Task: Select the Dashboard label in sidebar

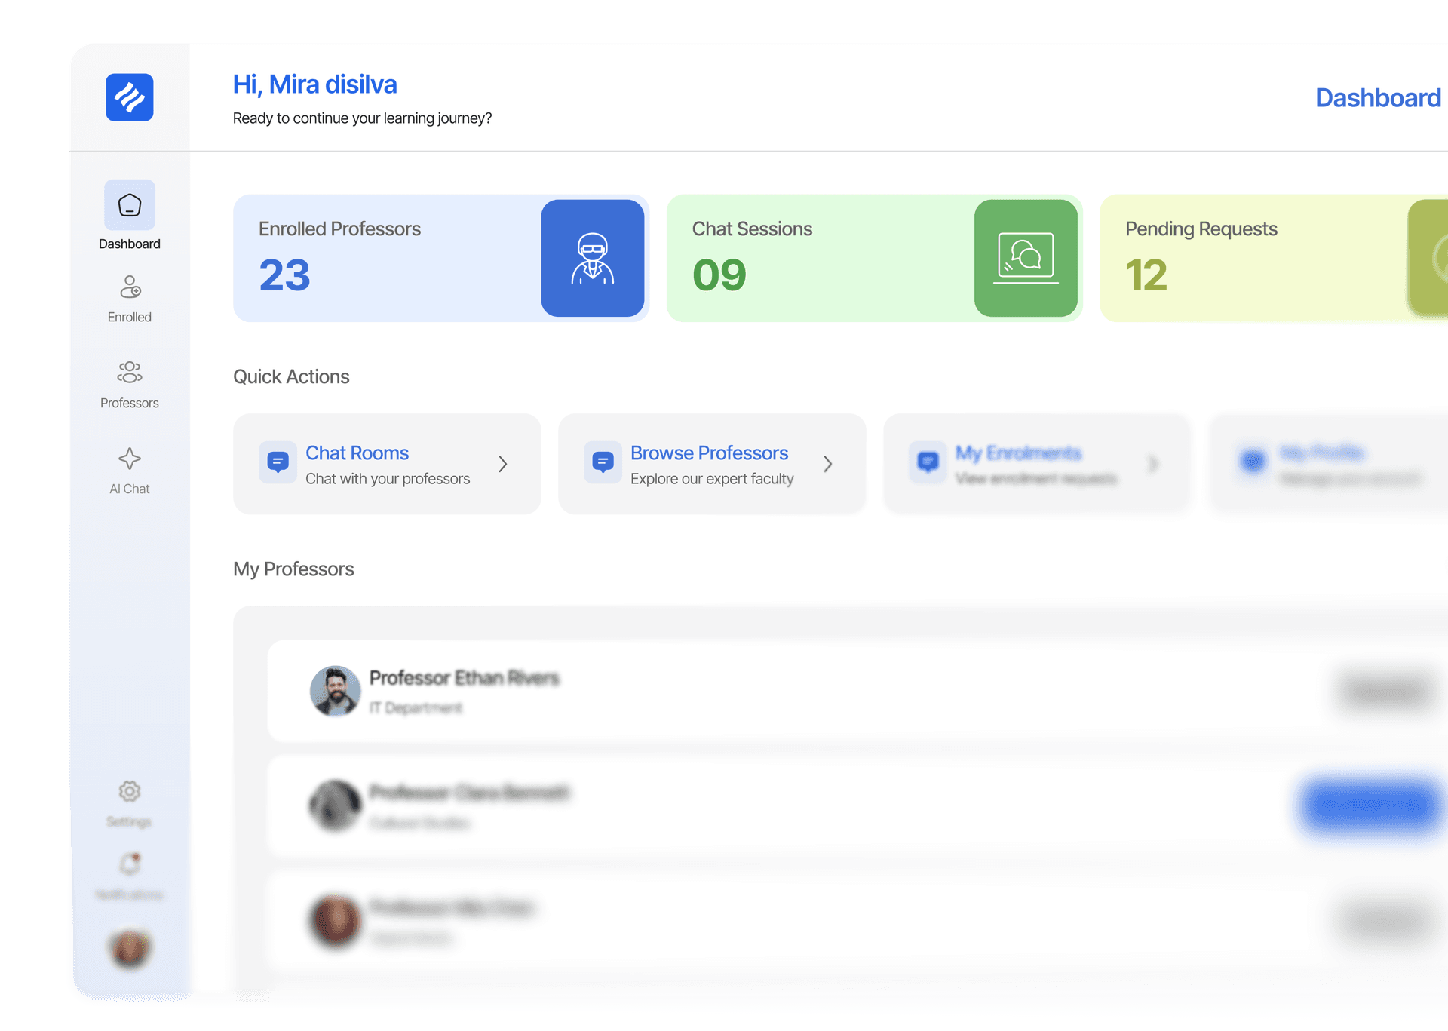Action: 130,244
